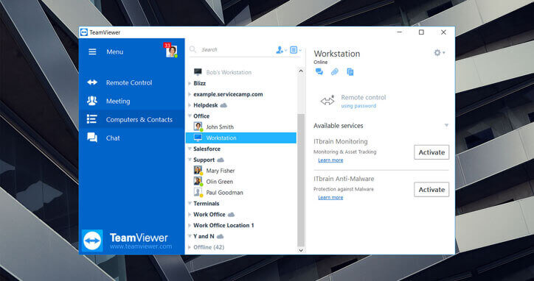
Task: Activate ITbrain Anti-Malware service
Action: click(431, 190)
